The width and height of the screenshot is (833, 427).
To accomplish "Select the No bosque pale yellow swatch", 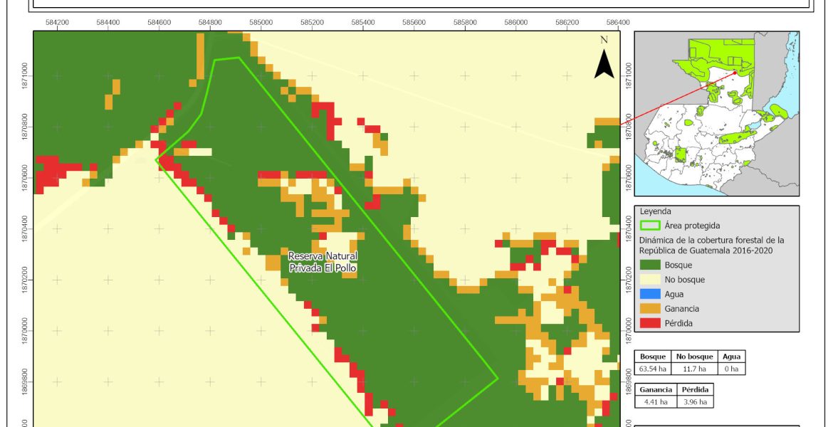I will (x=650, y=280).
